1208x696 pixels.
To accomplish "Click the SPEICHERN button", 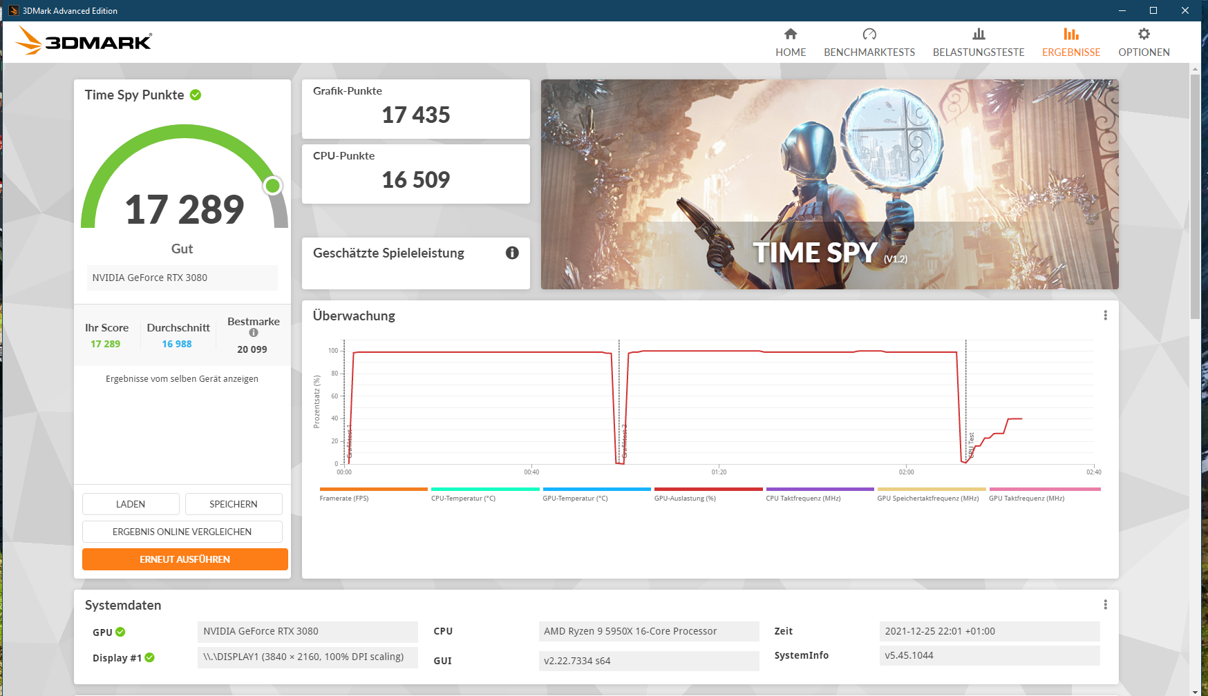I will click(234, 504).
